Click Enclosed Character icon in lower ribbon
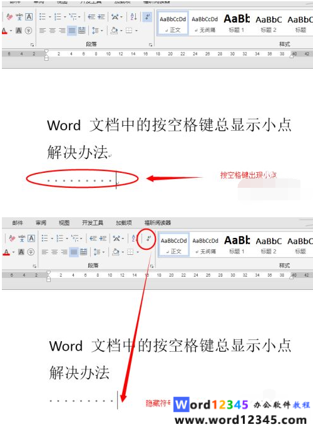Screen dimensions: 313x432 tap(31, 252)
